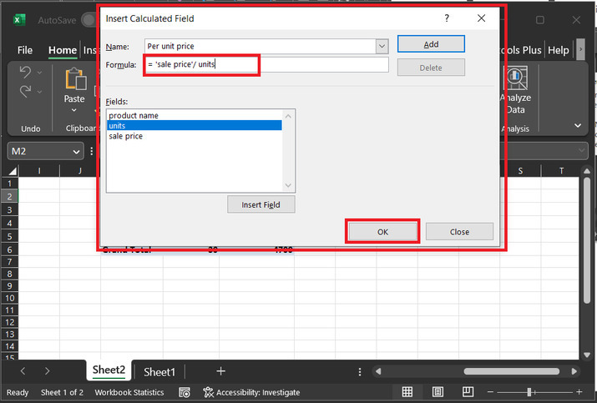Image resolution: width=597 pixels, height=403 pixels.
Task: Add a new sheet with plus icon
Action: 220,371
